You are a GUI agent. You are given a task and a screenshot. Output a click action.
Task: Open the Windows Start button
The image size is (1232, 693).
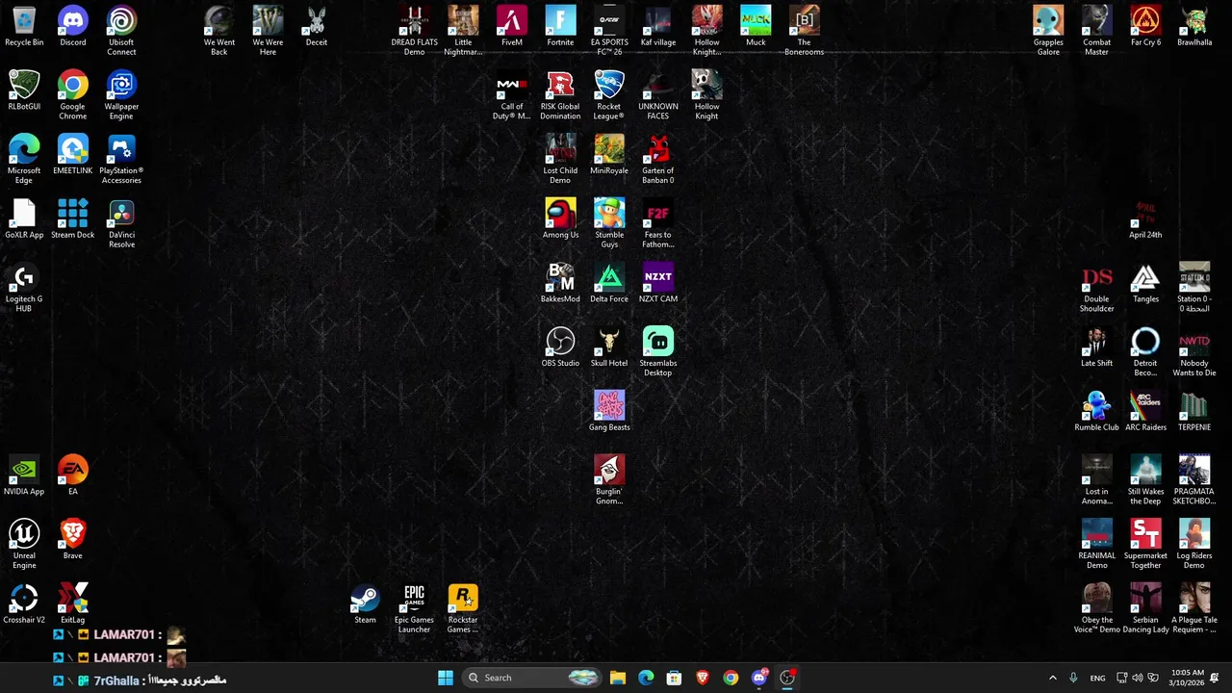point(446,678)
